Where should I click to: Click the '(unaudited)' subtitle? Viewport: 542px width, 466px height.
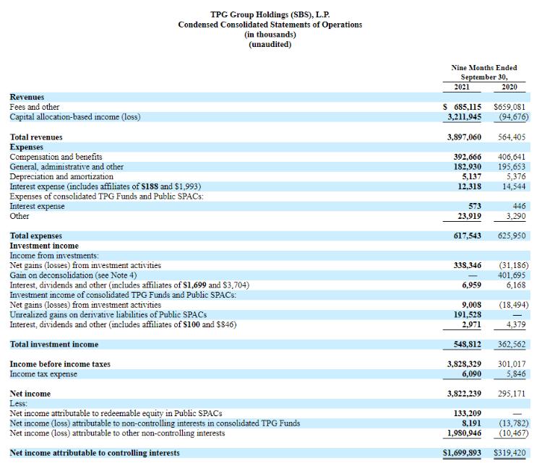[x=270, y=45]
